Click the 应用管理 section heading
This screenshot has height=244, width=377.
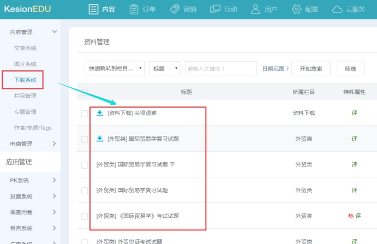coord(19,162)
